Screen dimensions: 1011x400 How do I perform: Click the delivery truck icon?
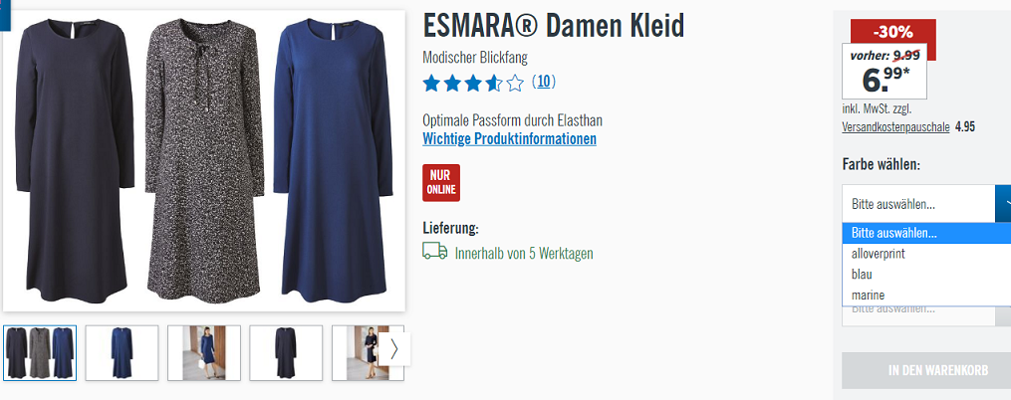pyautogui.click(x=435, y=251)
